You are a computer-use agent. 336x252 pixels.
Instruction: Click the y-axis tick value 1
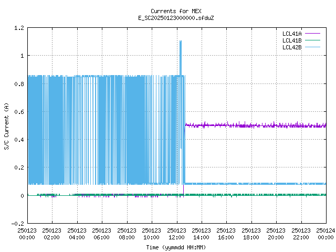click(22, 56)
